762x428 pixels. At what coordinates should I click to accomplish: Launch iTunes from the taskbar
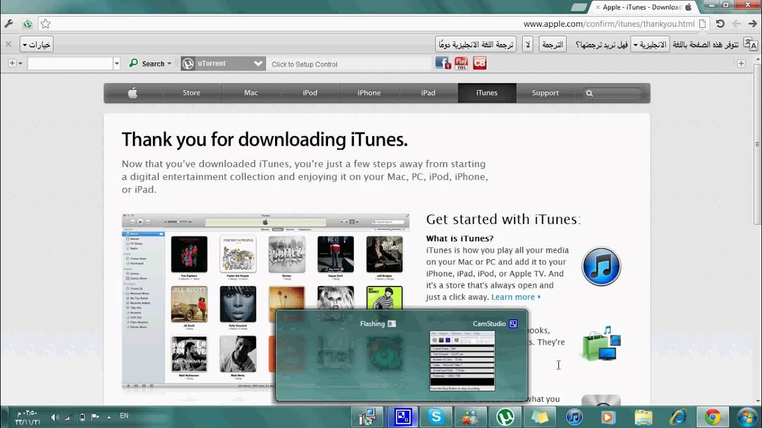point(574,417)
